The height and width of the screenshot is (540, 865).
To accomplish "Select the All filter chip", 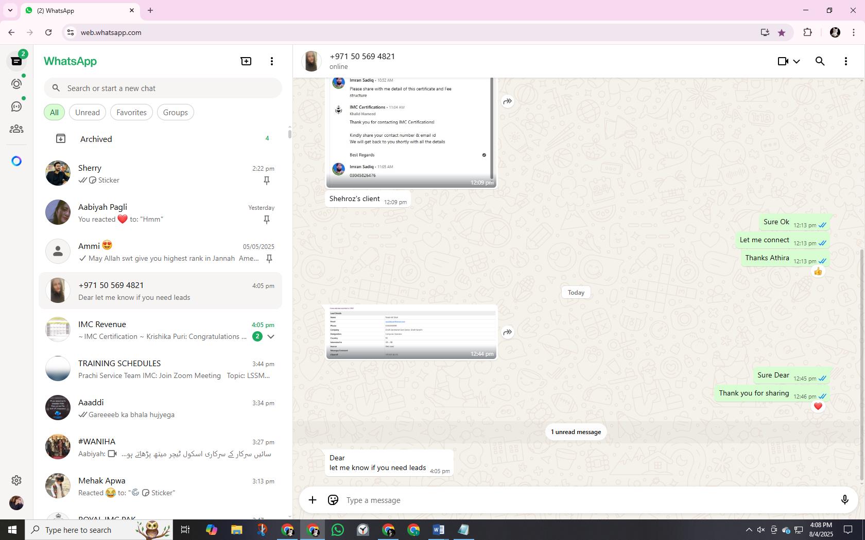I will [54, 113].
